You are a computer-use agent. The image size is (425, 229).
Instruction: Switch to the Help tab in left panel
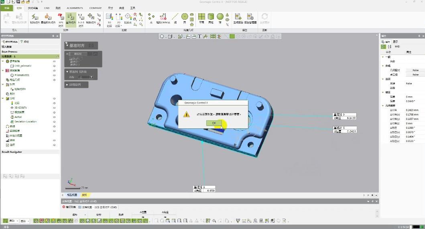[24, 42]
